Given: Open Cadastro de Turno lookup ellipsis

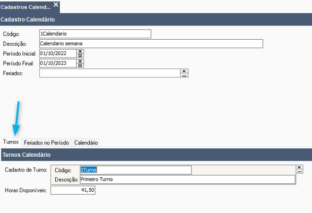Looking at the screenshot, I should pyautogui.click(x=299, y=171).
